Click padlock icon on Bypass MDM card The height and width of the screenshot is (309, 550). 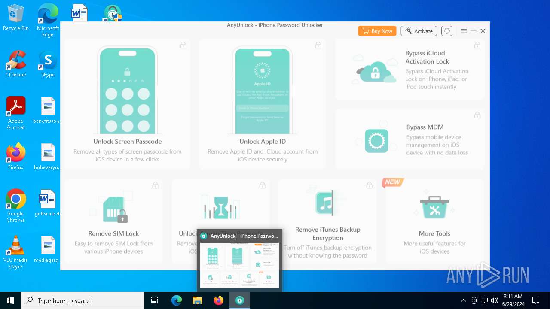(x=477, y=115)
